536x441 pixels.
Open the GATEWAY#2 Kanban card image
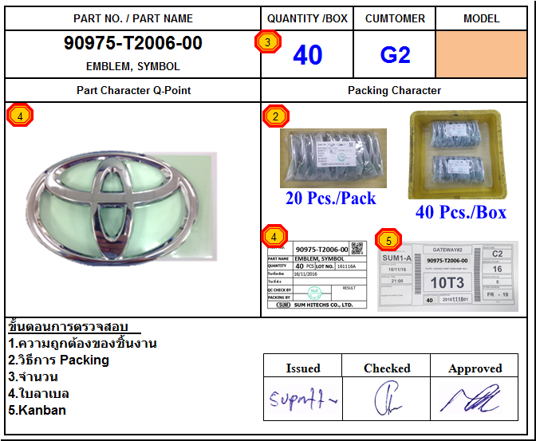click(x=447, y=276)
